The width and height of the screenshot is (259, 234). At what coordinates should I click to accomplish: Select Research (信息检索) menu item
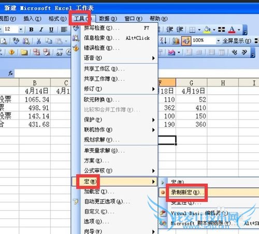(115, 38)
